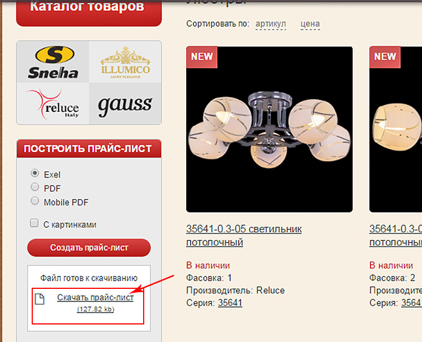The width and height of the screenshot is (422, 342).
Task: Click the 'Создать прайс-лист' button
Action: coord(89,248)
